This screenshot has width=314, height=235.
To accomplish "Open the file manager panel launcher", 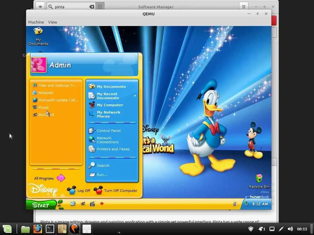I will click(x=25, y=229).
